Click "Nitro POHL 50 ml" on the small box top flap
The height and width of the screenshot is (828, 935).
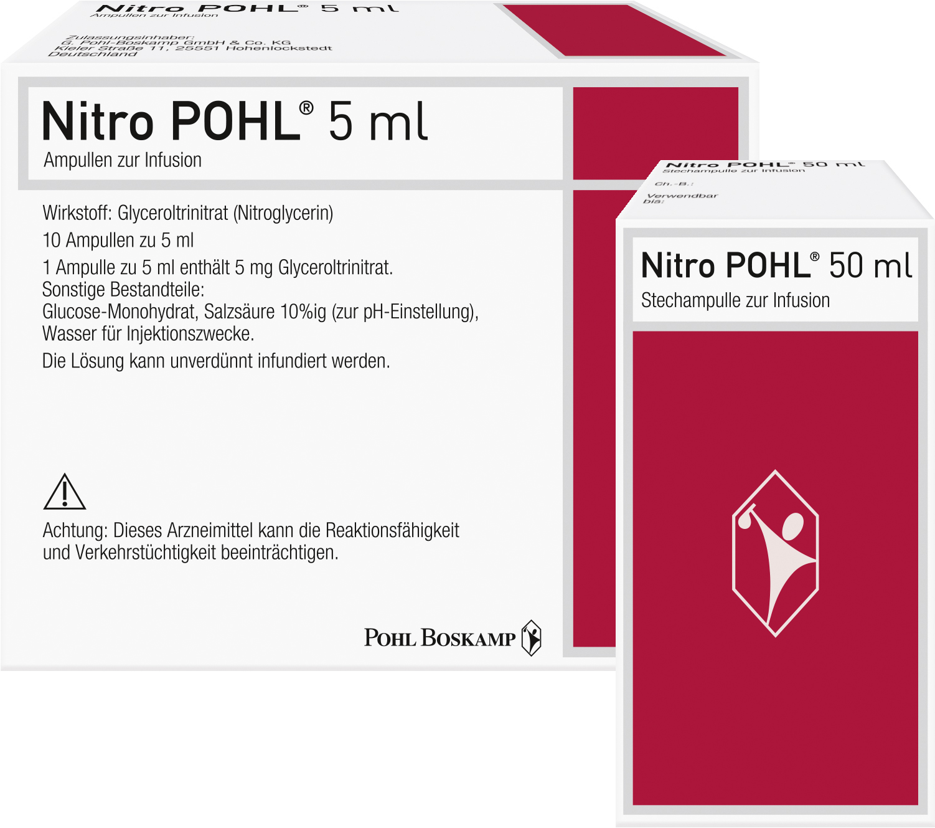pos(766,164)
